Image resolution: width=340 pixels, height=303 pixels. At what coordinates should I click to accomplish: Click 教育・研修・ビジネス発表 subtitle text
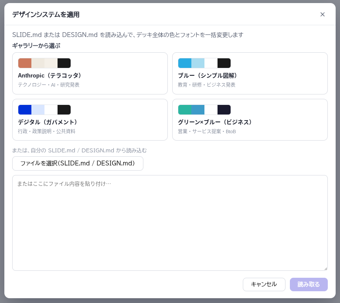pos(207,85)
